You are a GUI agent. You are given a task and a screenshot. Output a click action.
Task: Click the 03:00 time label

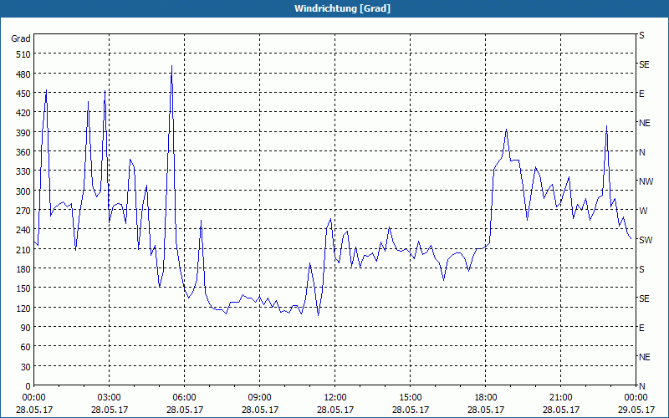110,398
